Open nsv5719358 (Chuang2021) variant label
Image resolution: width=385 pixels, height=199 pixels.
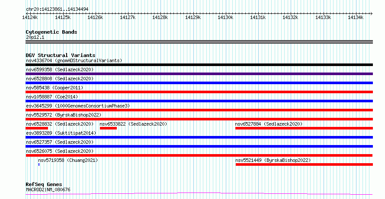point(68,160)
